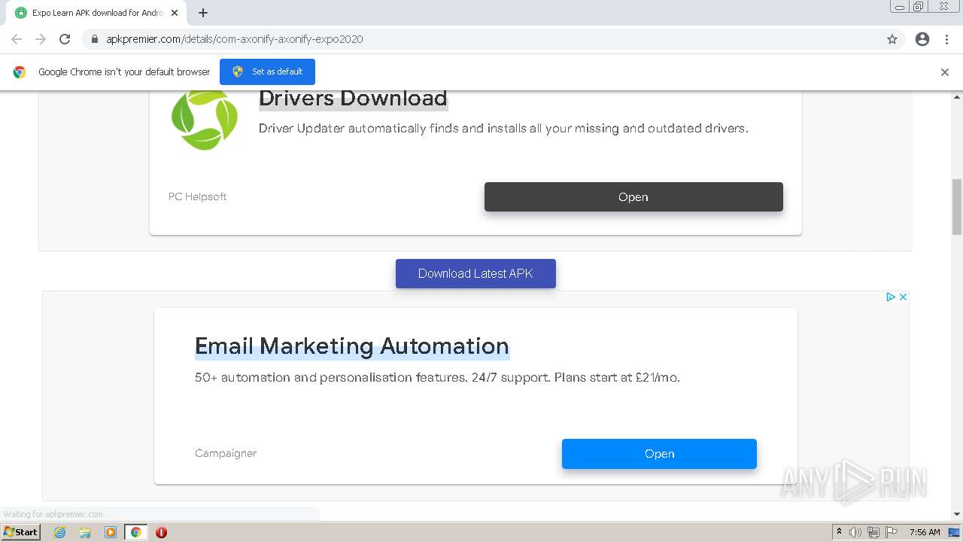Dismiss the default browser notification bar
Image resolution: width=963 pixels, height=542 pixels.
(x=945, y=72)
